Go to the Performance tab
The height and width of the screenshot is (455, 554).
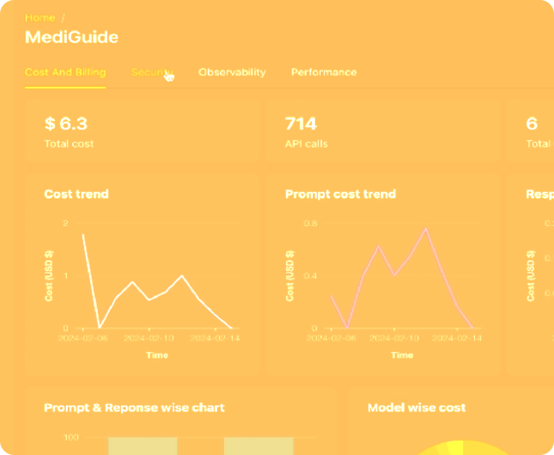click(324, 72)
